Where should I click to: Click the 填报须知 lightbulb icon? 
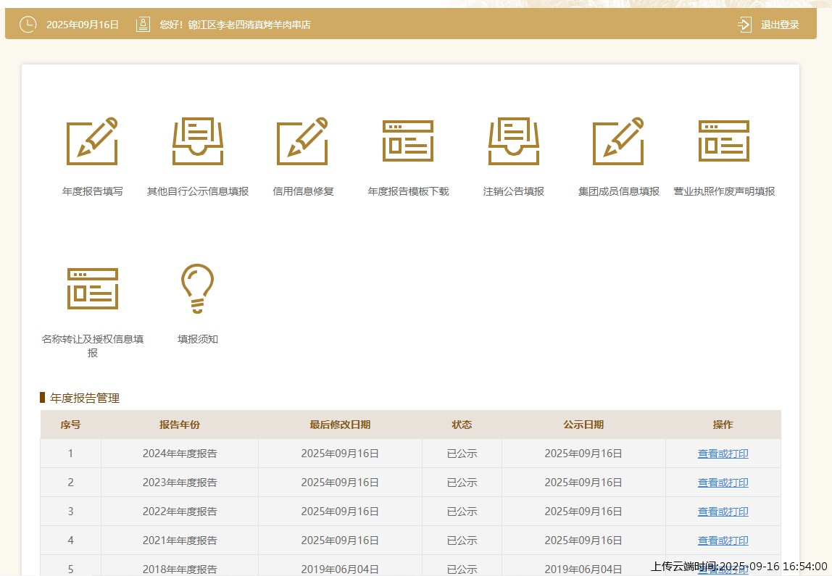click(x=197, y=288)
